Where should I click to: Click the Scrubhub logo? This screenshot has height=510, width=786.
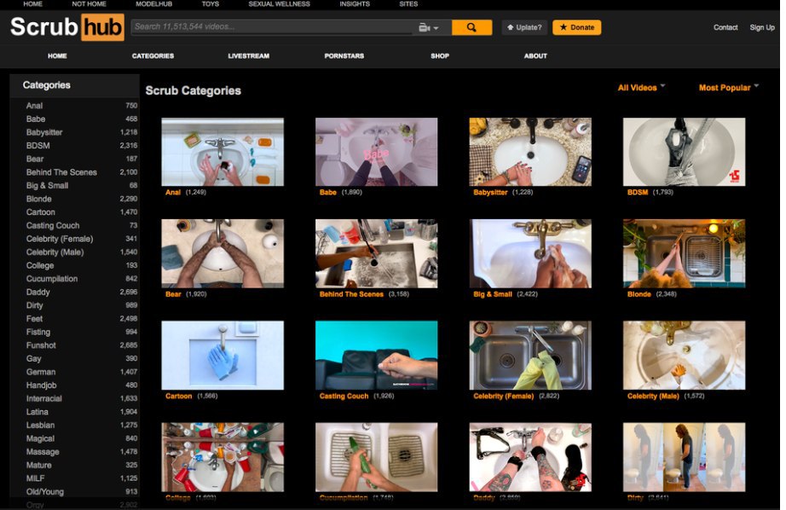coord(66,26)
